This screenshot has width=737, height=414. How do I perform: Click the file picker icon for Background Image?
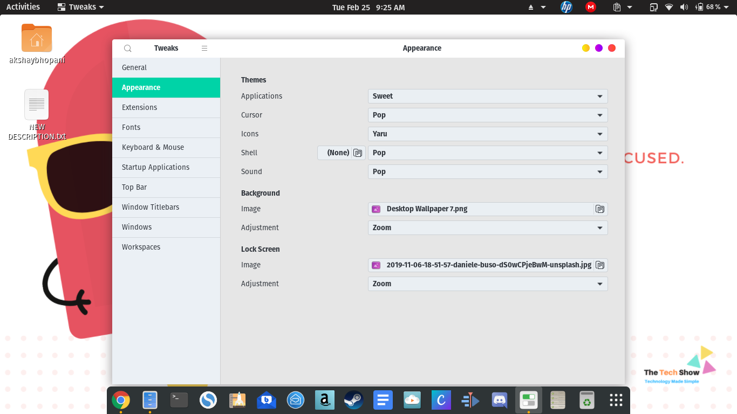[x=600, y=209]
